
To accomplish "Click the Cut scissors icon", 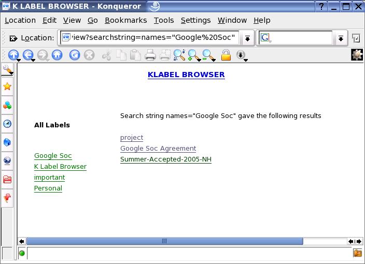I will [x=107, y=55].
